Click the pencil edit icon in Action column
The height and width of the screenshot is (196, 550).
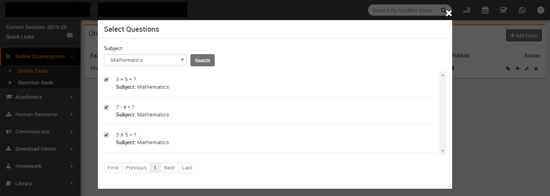coord(527,69)
